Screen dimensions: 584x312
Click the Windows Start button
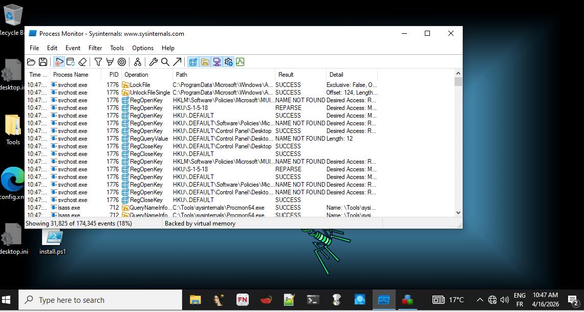7,300
